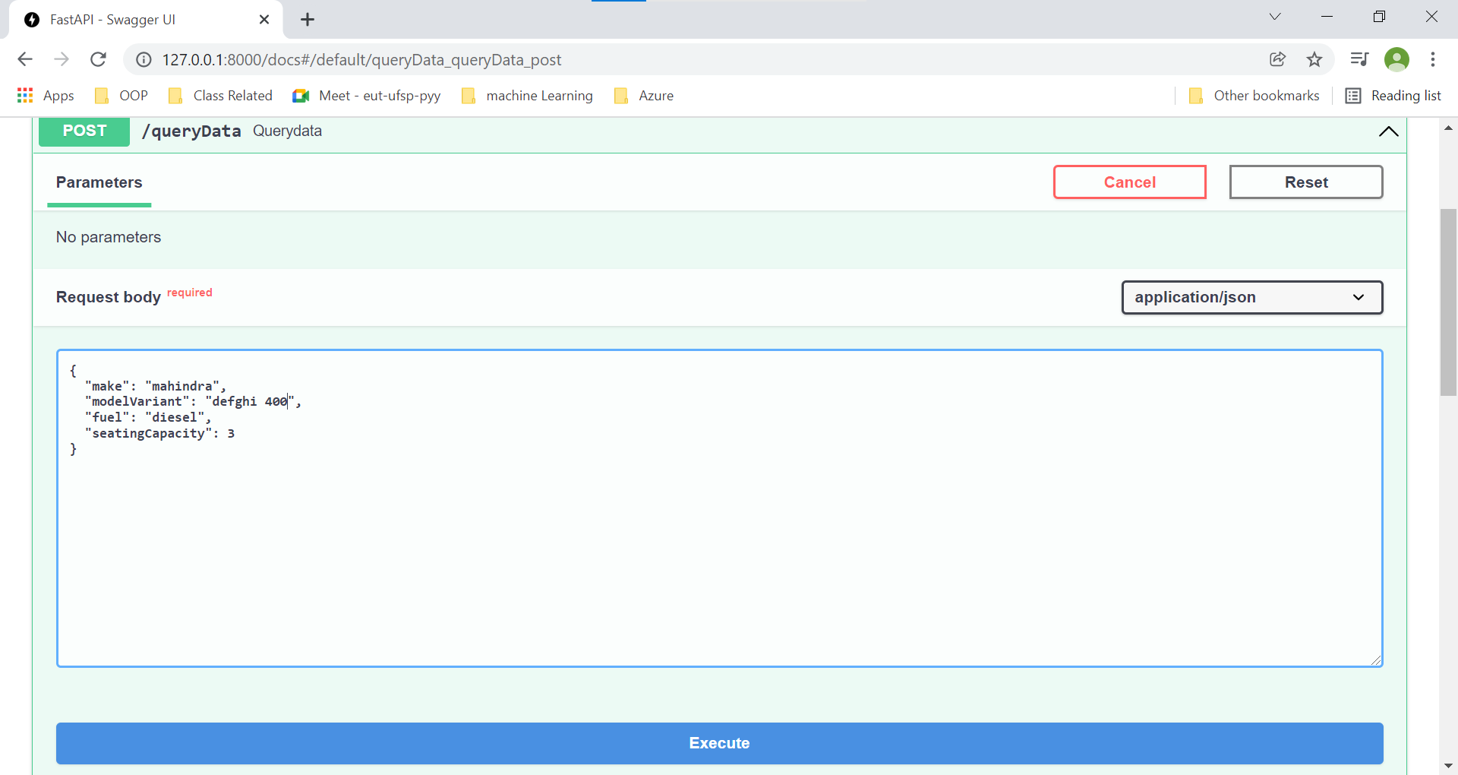Click the browser forward arrow

[62, 59]
